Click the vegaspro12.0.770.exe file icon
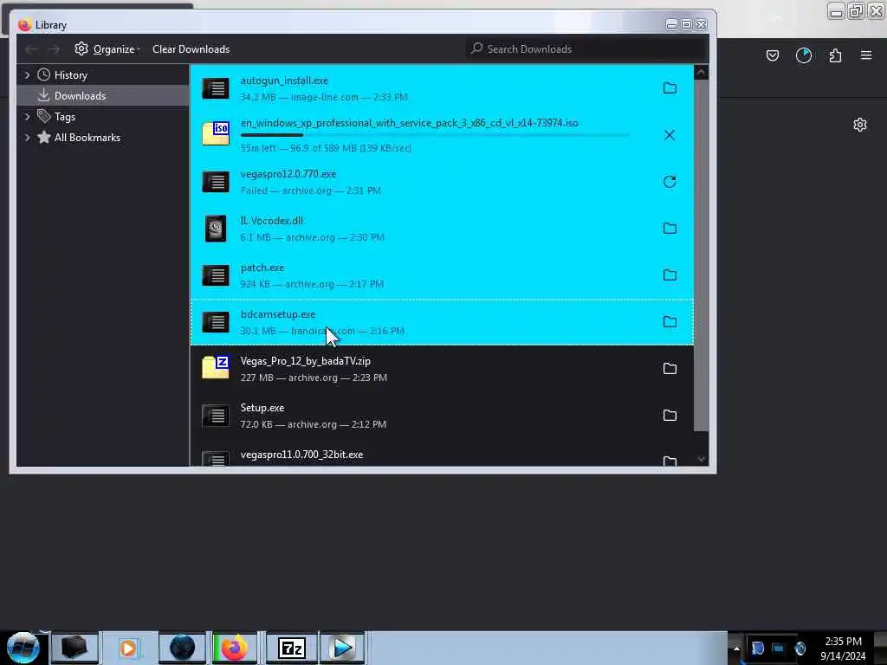Screen dimensions: 887x665 (216, 182)
